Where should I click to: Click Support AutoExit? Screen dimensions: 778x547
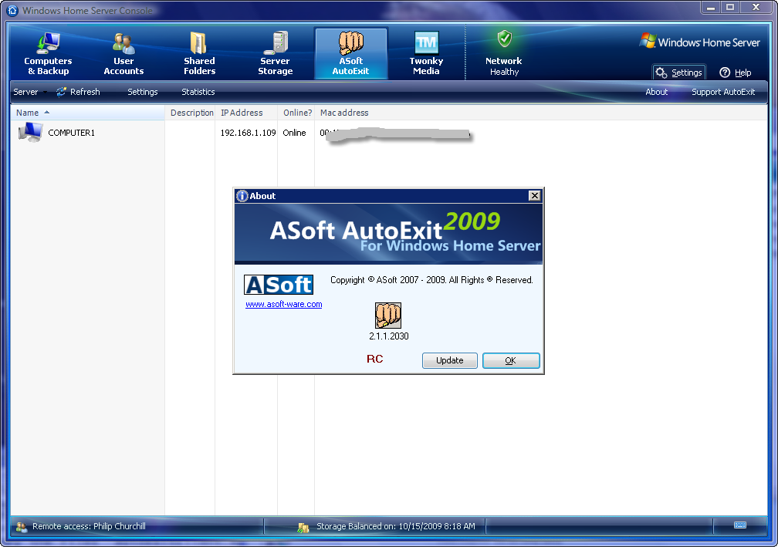(723, 92)
